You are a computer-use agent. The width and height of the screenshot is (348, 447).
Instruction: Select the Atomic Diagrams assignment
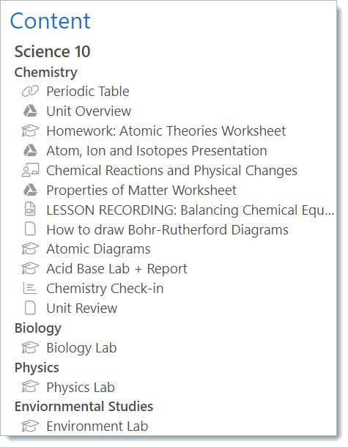click(x=98, y=249)
